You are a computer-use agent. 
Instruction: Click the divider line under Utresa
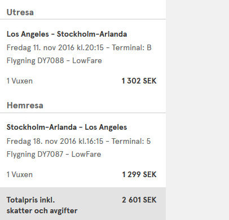83,19
